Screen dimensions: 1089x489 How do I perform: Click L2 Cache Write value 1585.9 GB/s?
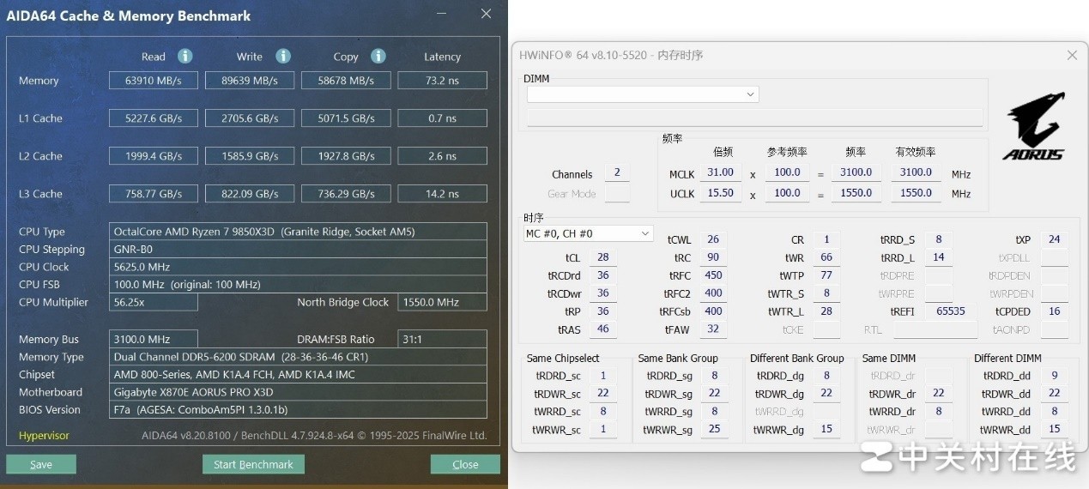[x=250, y=156]
